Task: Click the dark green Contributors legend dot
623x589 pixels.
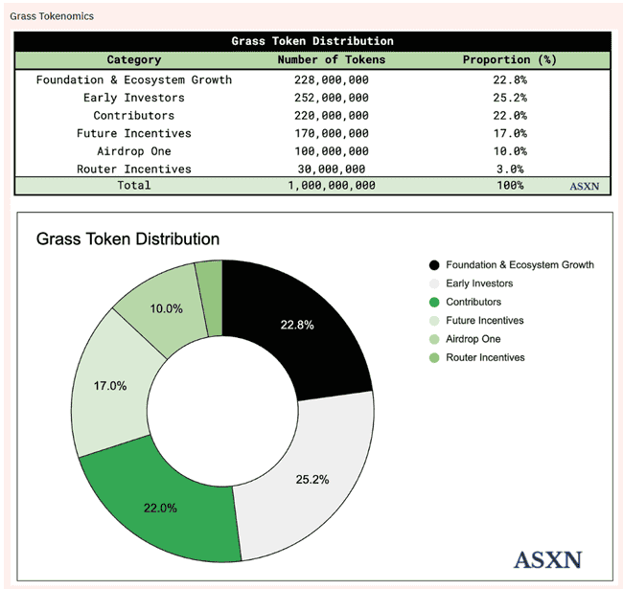Action: coord(435,303)
